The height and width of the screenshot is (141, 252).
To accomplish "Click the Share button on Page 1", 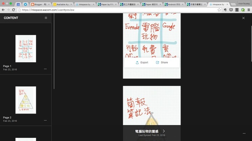I will point(162,63).
